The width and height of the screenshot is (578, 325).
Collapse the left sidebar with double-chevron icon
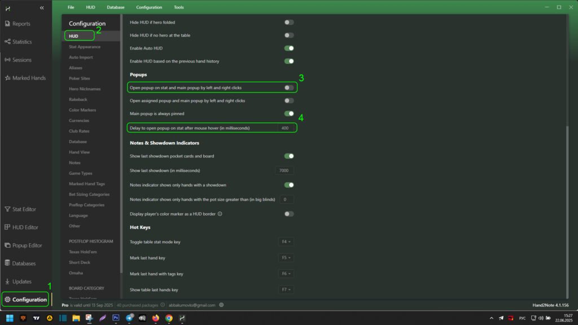coord(42,7)
